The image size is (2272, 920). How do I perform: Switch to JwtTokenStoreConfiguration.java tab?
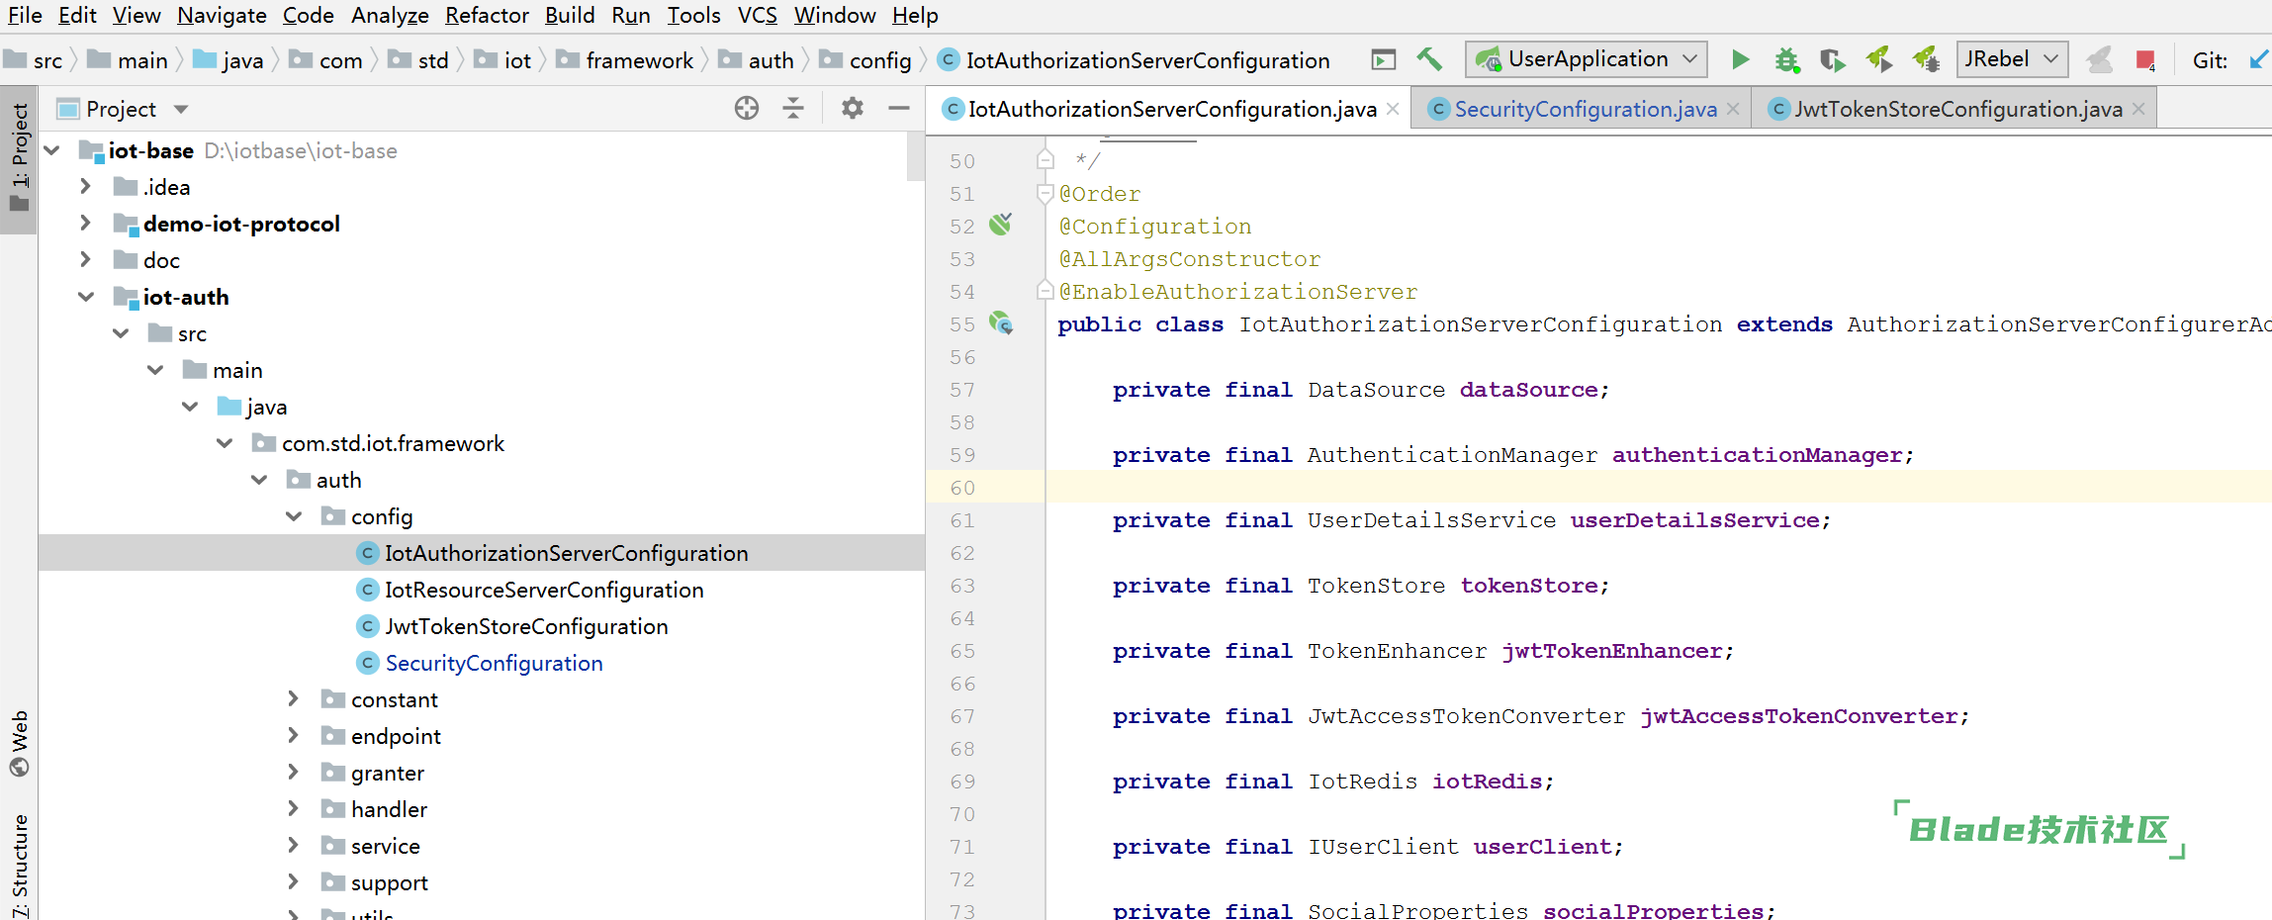pos(1957,109)
